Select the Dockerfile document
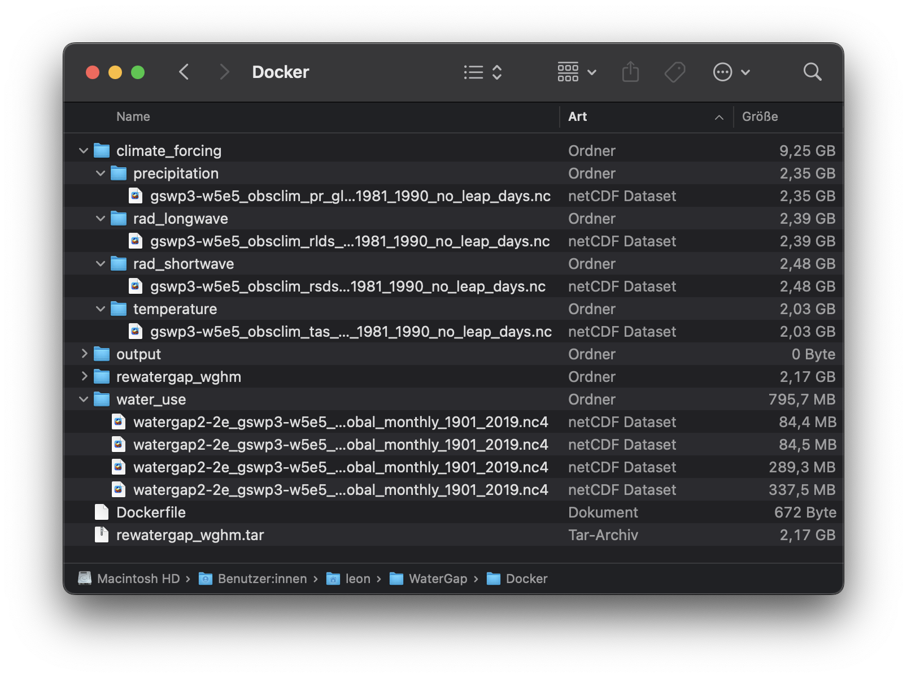Viewport: 907px width, 678px height. coord(151,512)
